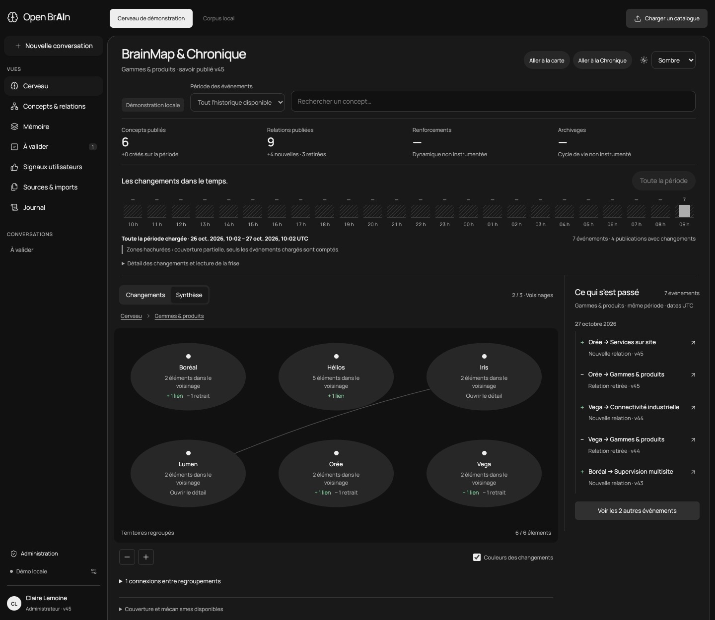
Task: Click the sun theme icon
Action: click(x=644, y=60)
